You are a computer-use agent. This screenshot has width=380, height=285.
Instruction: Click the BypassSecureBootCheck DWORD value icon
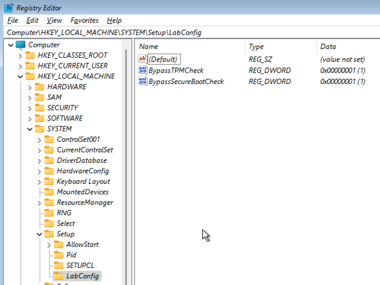pos(143,81)
